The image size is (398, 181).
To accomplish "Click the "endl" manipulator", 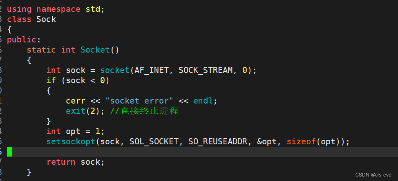I will tap(203, 101).
